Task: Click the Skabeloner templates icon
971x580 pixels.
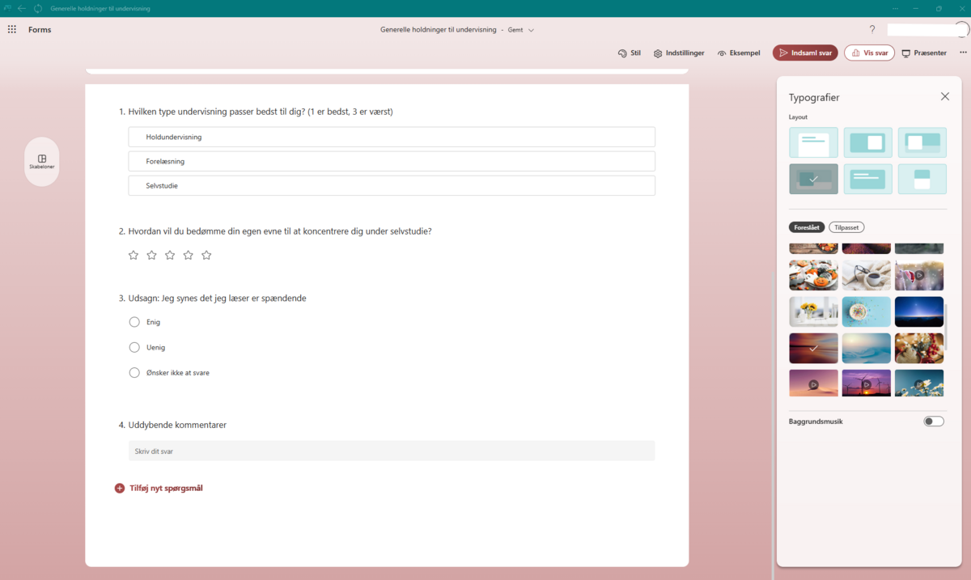Action: click(x=42, y=159)
